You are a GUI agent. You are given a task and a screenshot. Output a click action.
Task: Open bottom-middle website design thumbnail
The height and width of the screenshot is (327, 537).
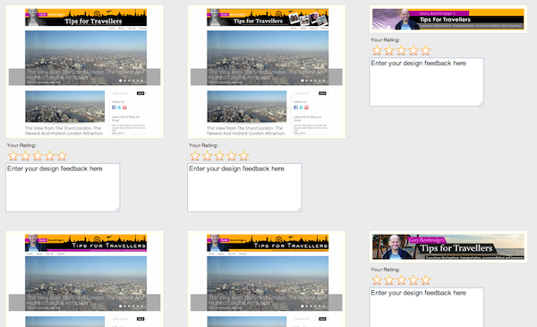click(x=267, y=279)
